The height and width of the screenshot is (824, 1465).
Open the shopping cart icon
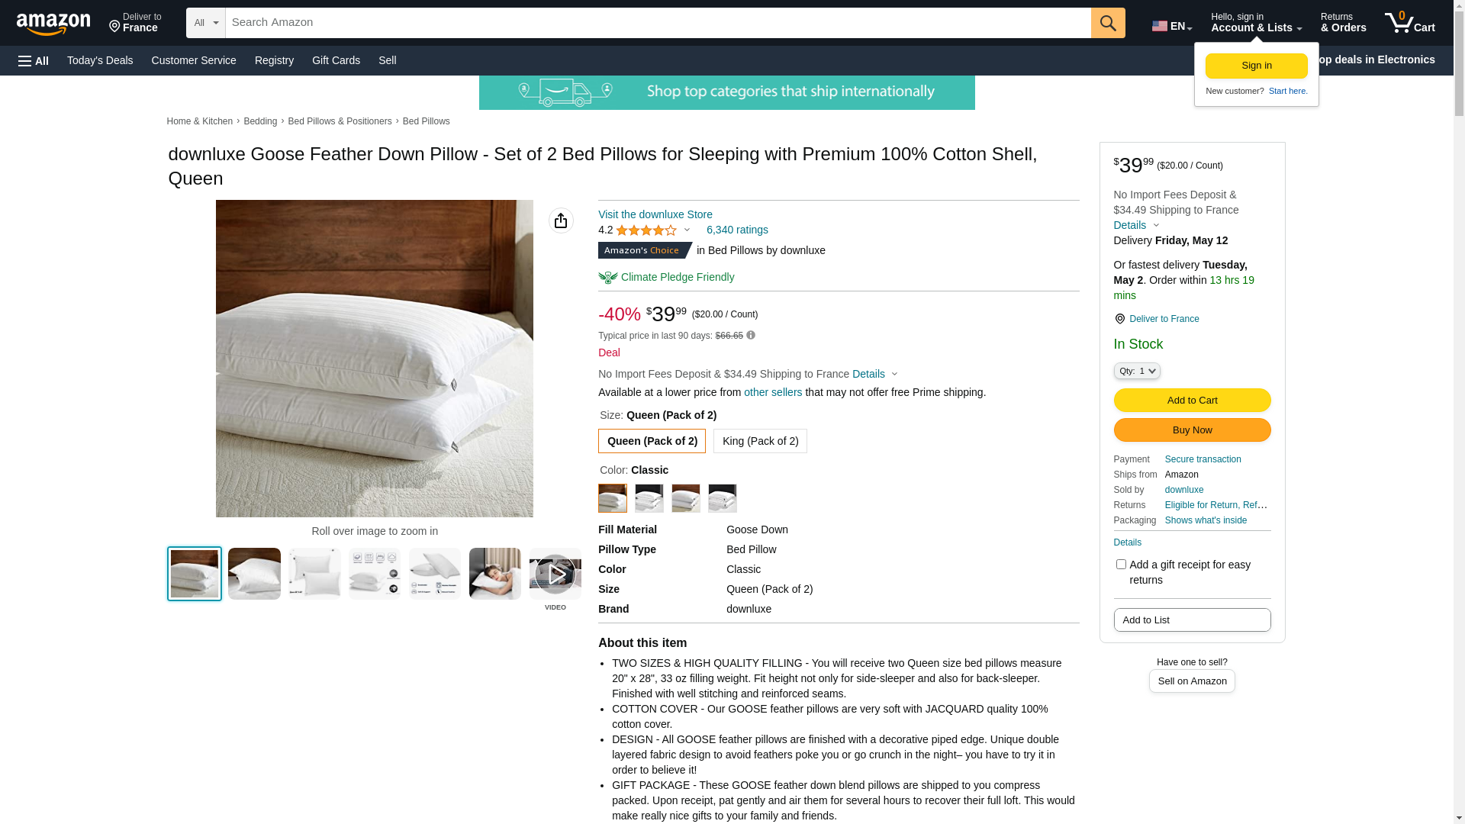[x=1409, y=23]
